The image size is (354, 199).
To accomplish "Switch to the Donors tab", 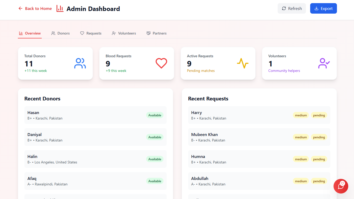I will click(60, 33).
